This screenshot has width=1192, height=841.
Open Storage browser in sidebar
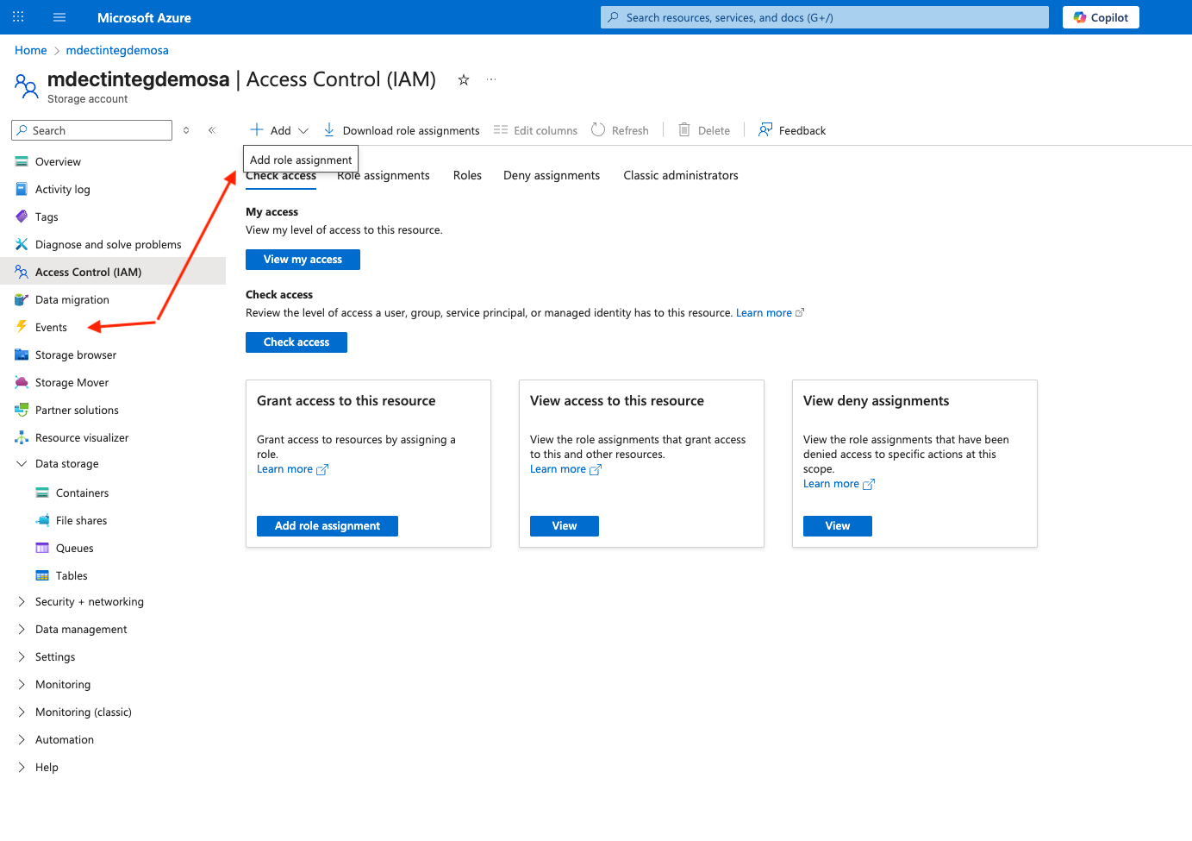coord(75,355)
